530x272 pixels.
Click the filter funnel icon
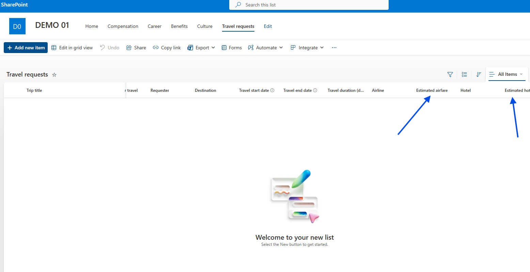click(450, 74)
